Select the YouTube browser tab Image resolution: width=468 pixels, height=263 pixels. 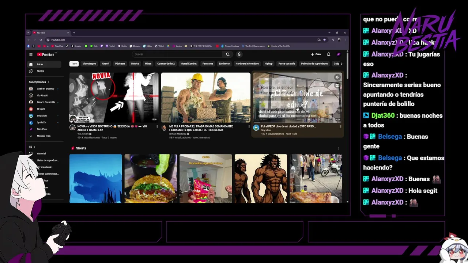coord(51,33)
